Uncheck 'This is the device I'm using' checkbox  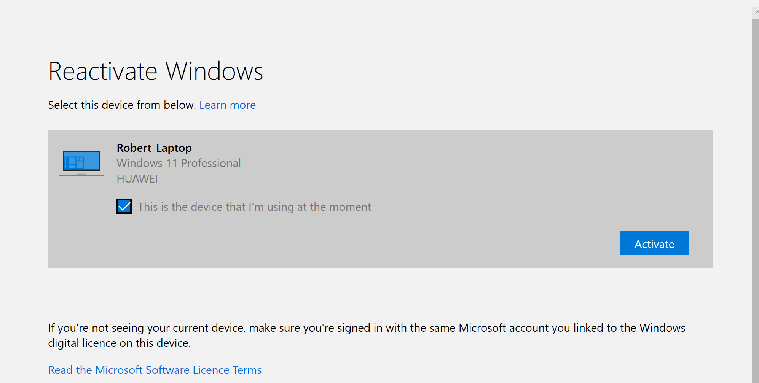point(124,206)
